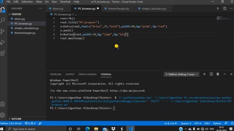Open the Run and Debug view

[3, 42]
